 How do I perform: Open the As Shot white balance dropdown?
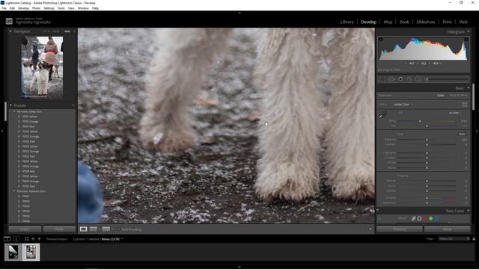455,113
